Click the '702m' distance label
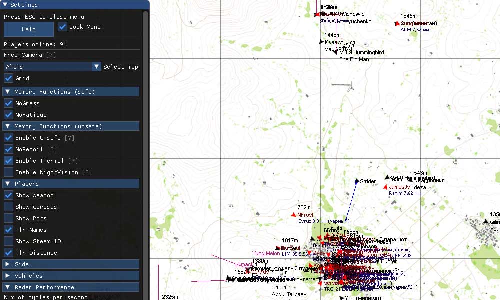Viewport: 500px width, 300px height. pyautogui.click(x=304, y=207)
